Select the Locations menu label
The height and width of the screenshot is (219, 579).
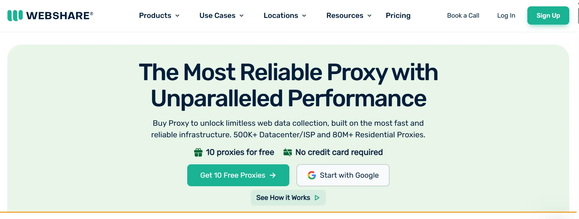pyautogui.click(x=281, y=15)
